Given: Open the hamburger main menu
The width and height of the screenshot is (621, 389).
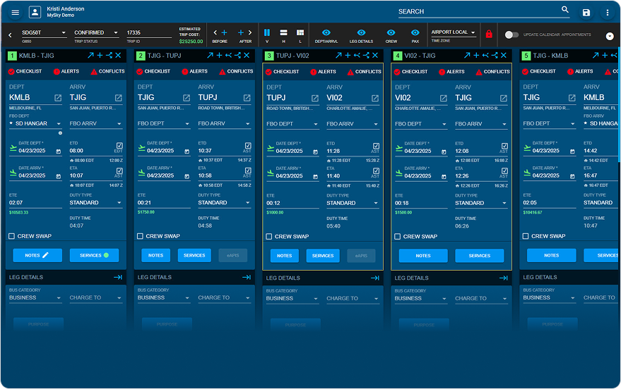Looking at the screenshot, I should [x=15, y=13].
